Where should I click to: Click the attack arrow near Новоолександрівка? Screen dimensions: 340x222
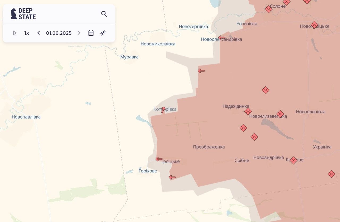click(222, 38)
